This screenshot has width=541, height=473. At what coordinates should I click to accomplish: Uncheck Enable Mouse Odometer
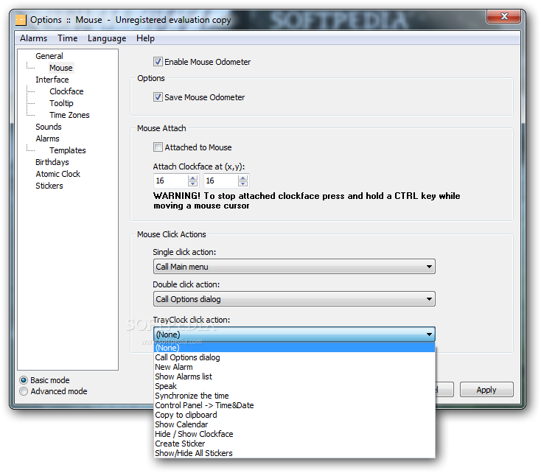coord(158,62)
